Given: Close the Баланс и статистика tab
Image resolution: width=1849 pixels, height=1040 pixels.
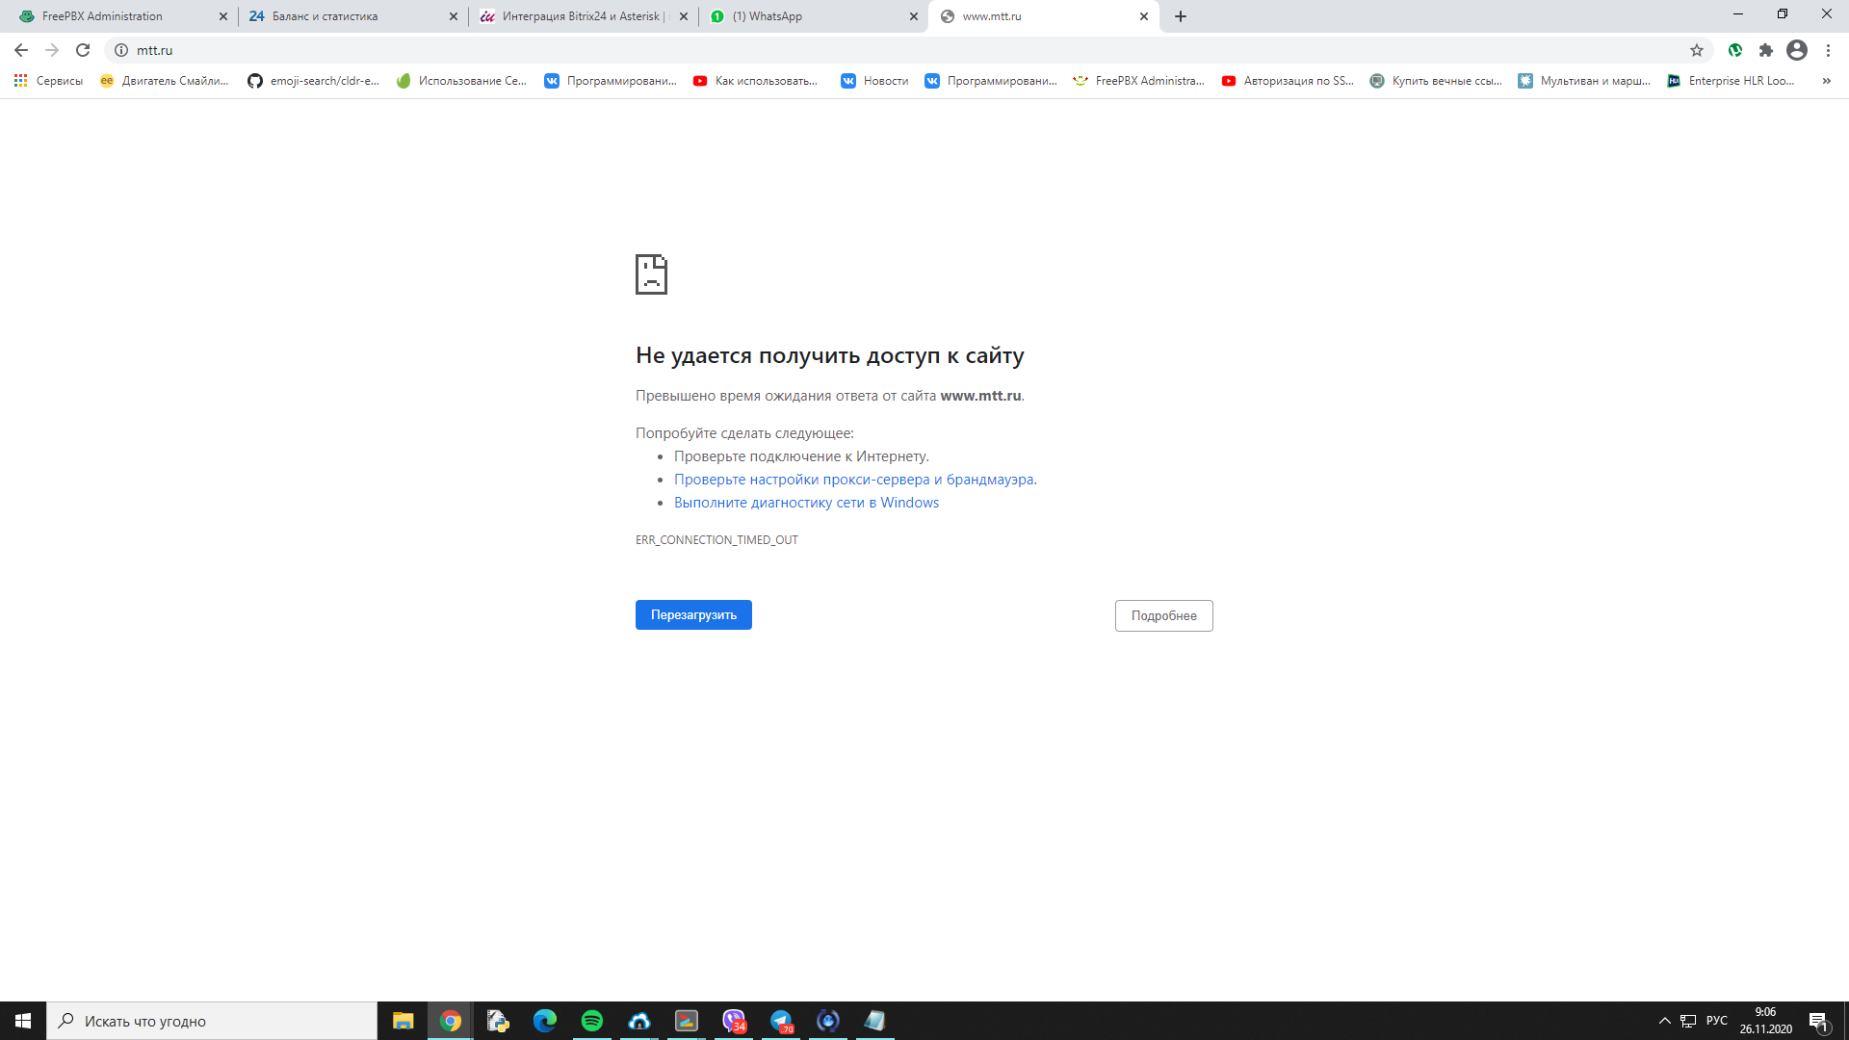Looking at the screenshot, I should pyautogui.click(x=454, y=16).
